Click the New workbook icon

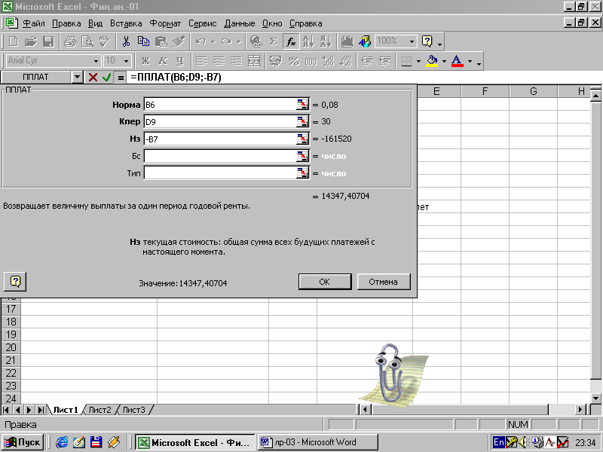click(14, 41)
